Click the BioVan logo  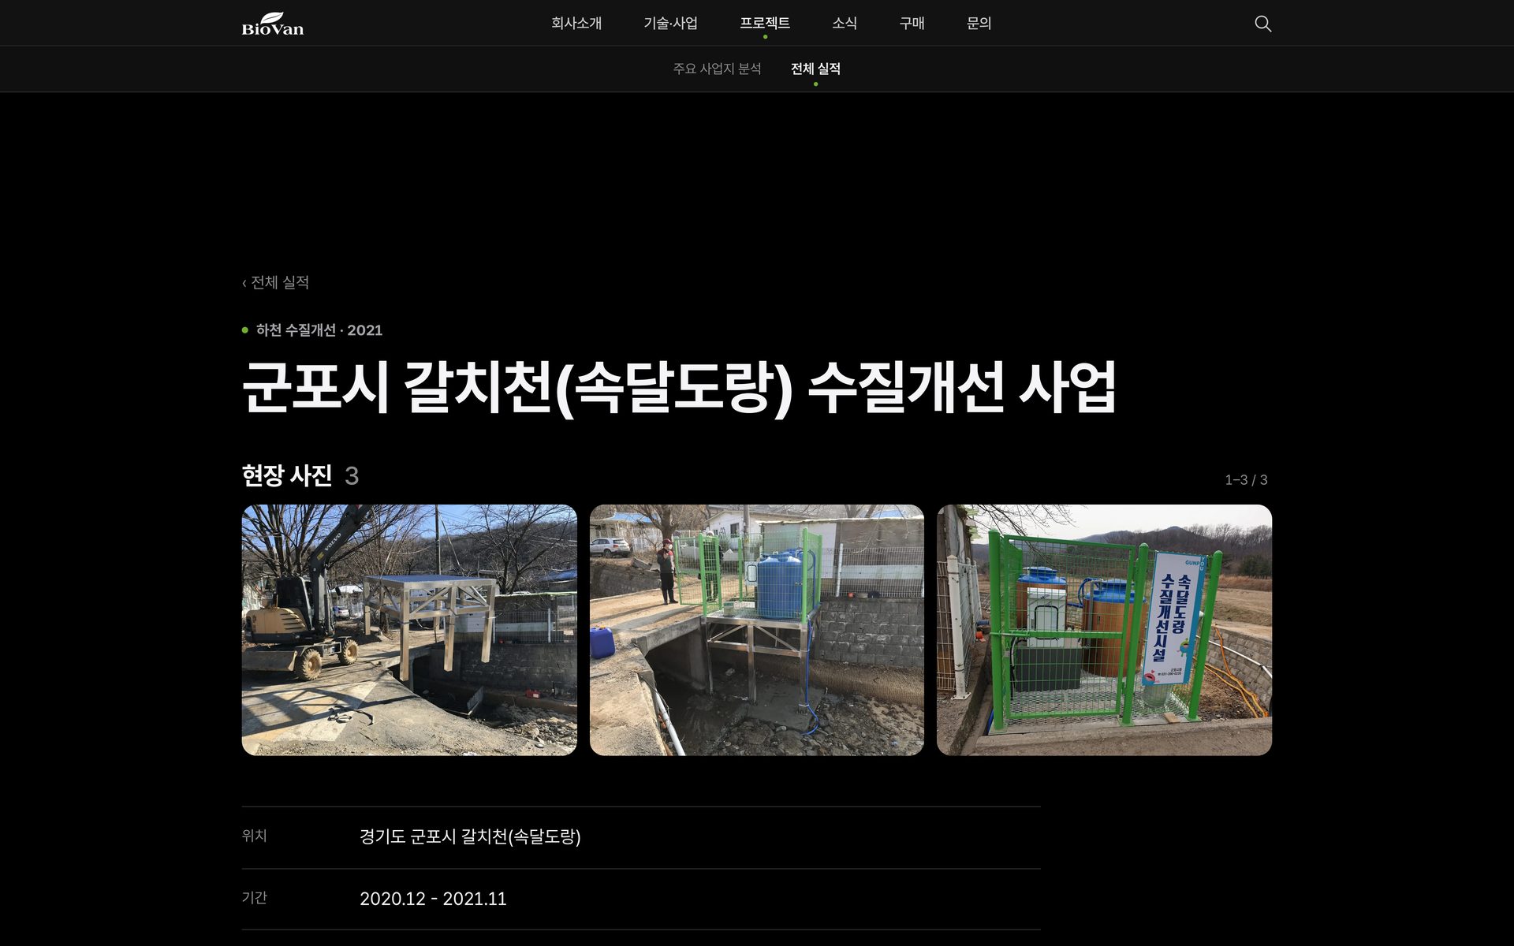pos(272,24)
